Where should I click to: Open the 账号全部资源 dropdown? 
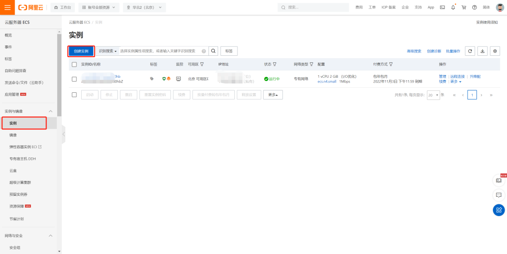[99, 7]
